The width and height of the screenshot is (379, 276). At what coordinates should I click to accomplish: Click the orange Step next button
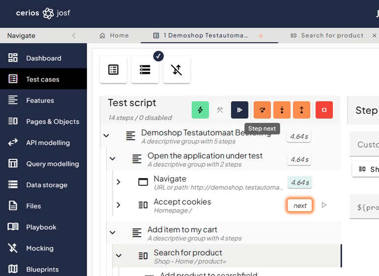point(262,110)
